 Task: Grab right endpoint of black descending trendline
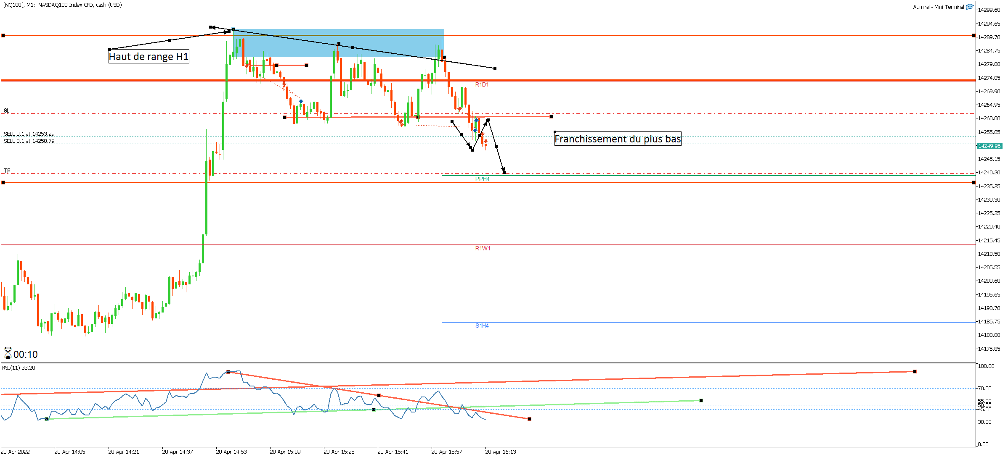495,68
